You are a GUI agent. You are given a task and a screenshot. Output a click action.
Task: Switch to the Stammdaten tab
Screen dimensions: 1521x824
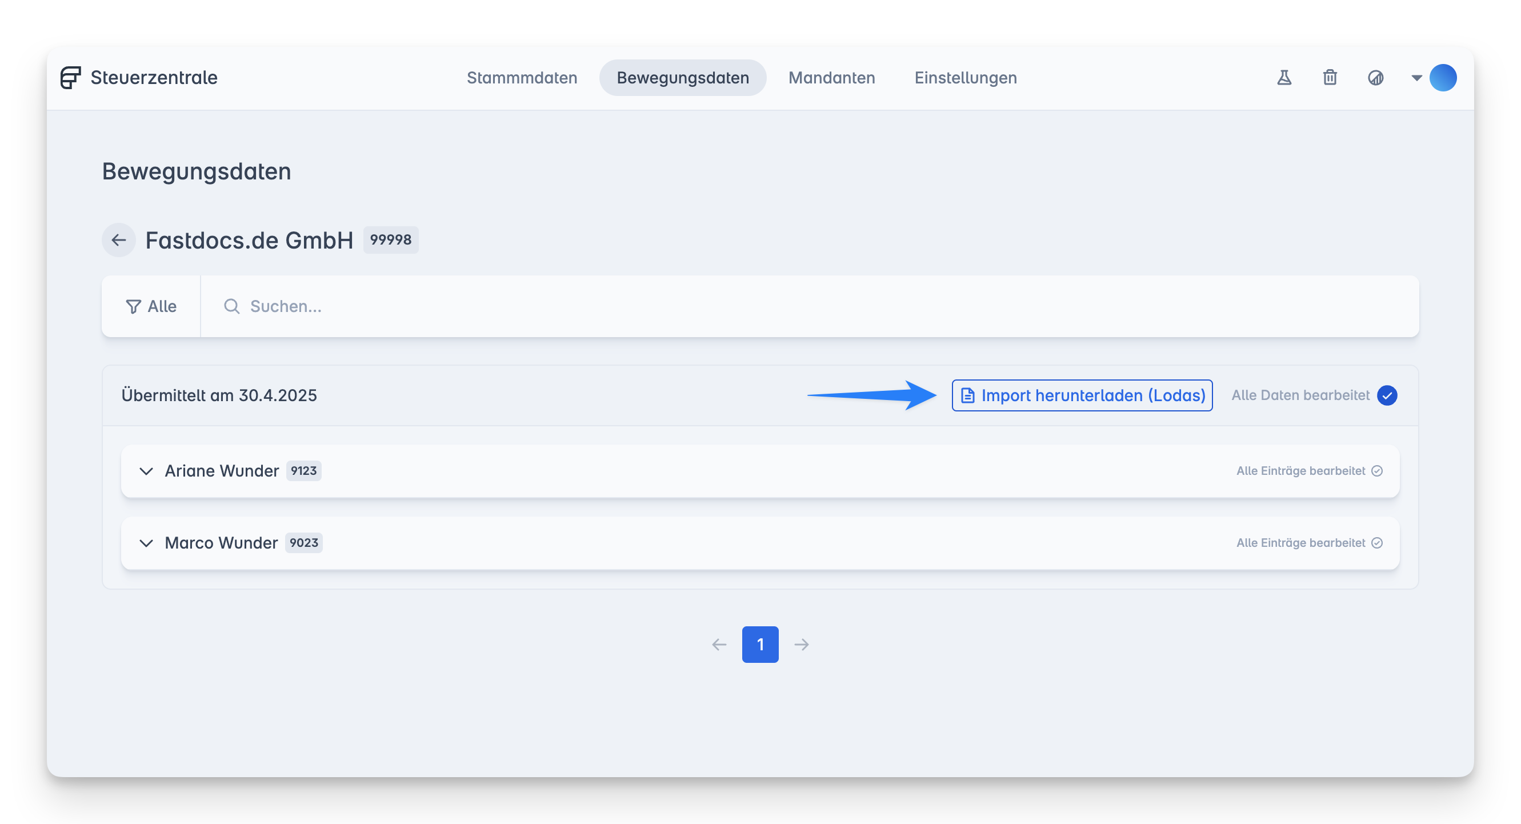(x=521, y=77)
